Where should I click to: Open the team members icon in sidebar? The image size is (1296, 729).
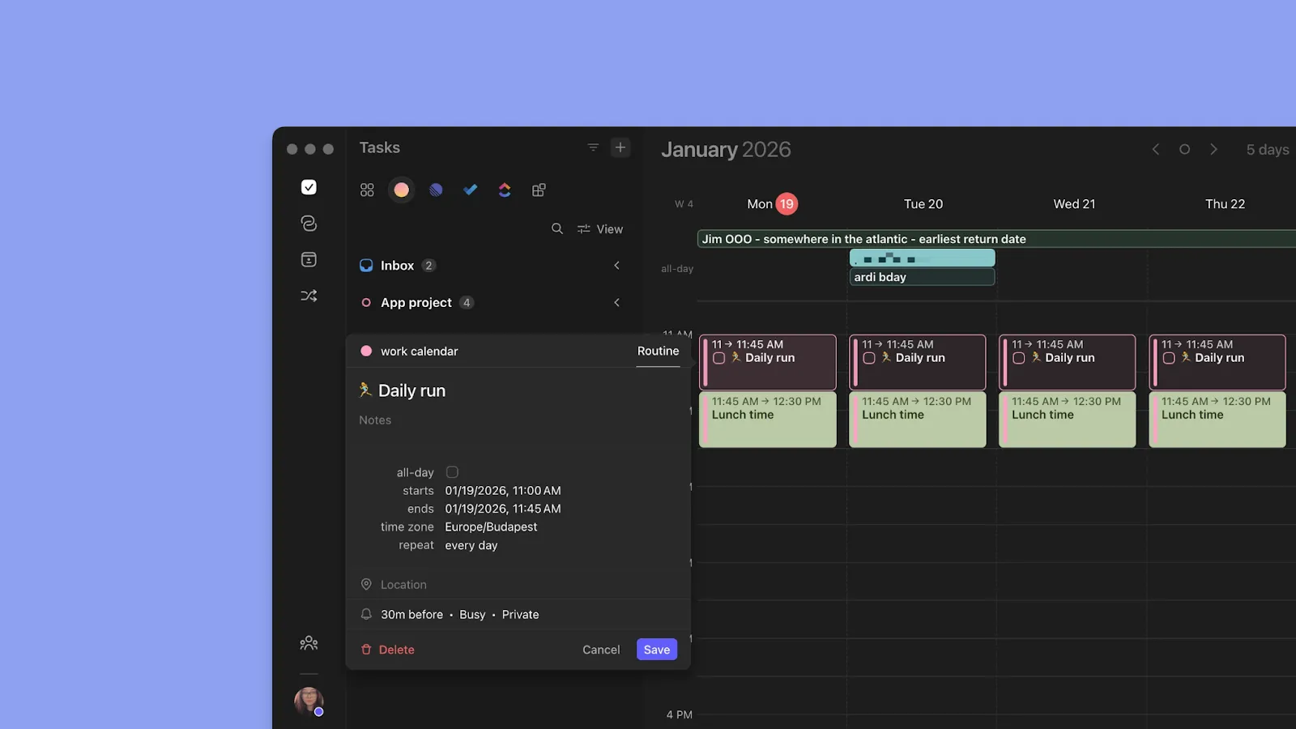pos(309,643)
